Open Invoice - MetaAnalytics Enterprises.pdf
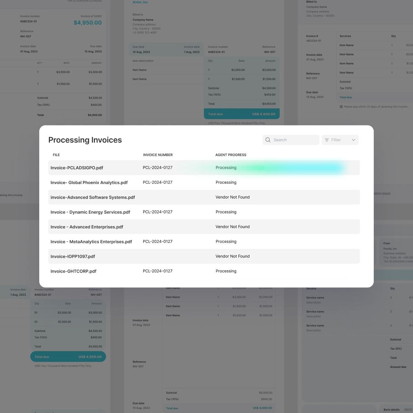Viewport: 413px width, 413px height. 91,241
